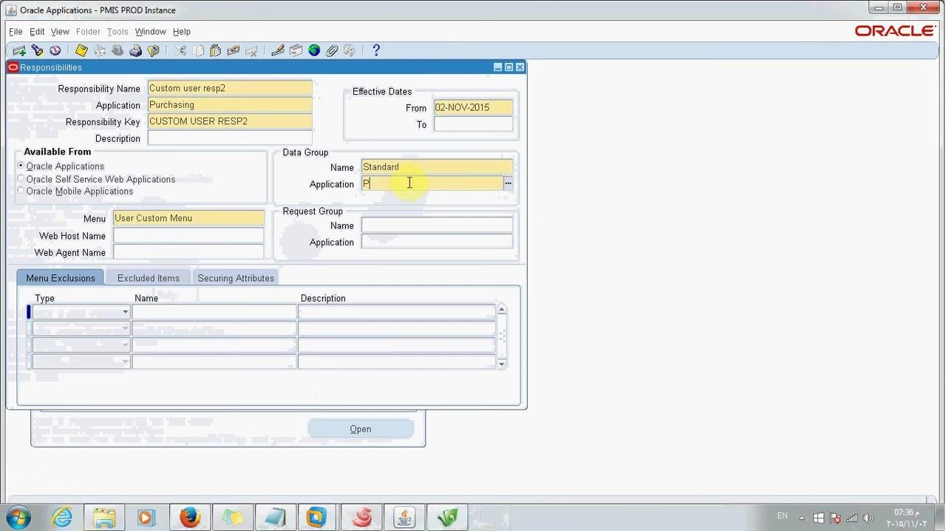
Task: Open the File menu
Action: (16, 32)
